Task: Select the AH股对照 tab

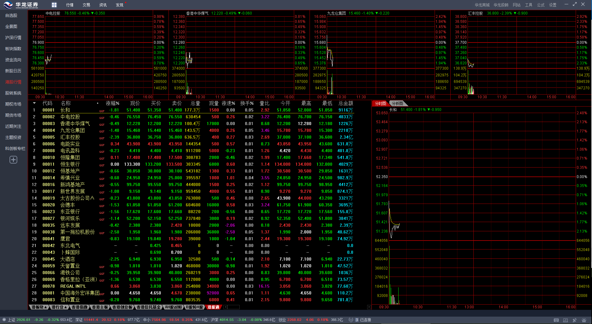Action: click(x=173, y=307)
